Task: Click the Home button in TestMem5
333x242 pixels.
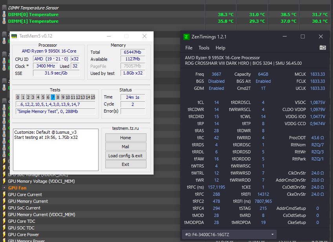Action: [126, 138]
